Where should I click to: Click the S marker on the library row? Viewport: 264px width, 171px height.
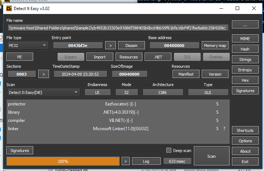click(x=217, y=112)
